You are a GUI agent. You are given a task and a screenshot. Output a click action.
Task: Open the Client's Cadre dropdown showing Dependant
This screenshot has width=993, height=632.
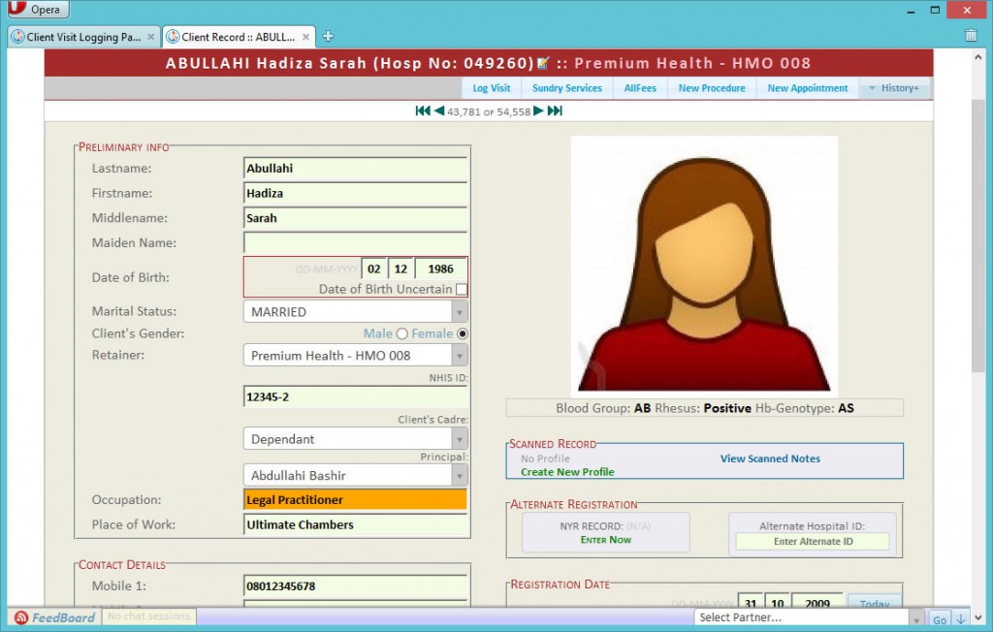pyautogui.click(x=462, y=438)
